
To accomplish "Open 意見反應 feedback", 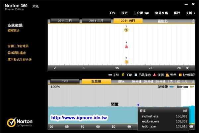I will coord(162,13).
